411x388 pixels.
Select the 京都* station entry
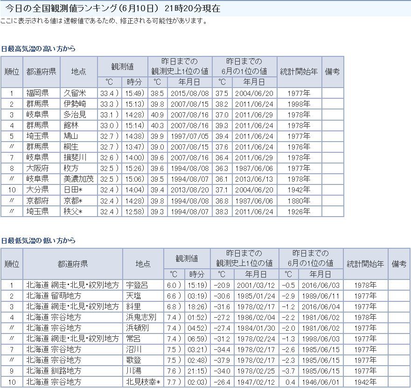pos(74,200)
